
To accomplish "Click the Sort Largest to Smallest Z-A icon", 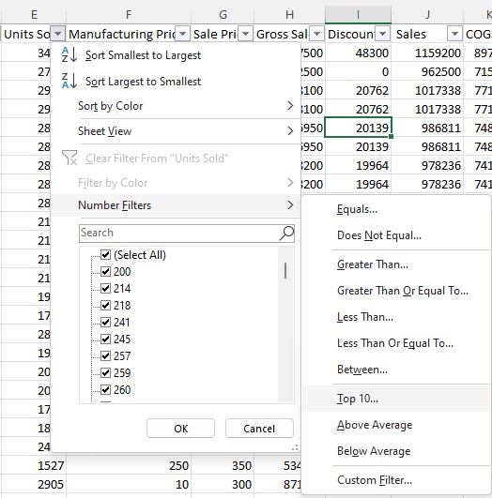I will (x=69, y=81).
